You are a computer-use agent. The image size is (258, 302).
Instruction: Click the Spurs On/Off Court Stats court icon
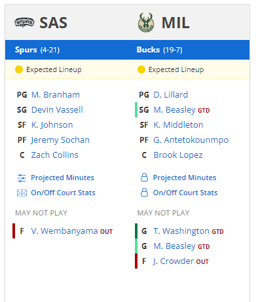tap(22, 193)
